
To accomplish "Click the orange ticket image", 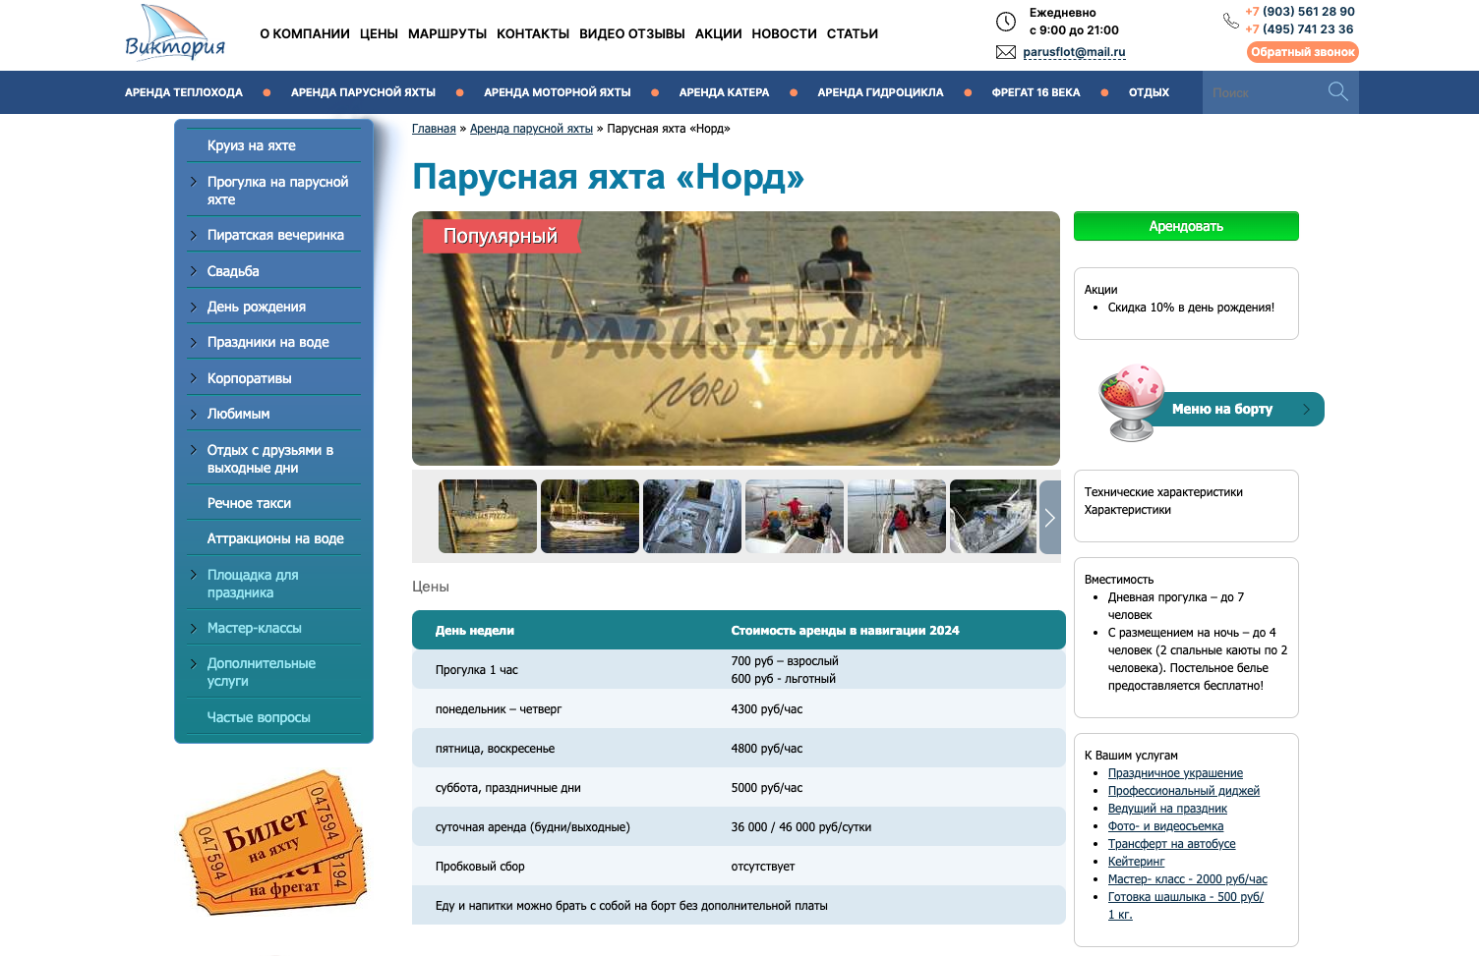I will click(x=272, y=842).
